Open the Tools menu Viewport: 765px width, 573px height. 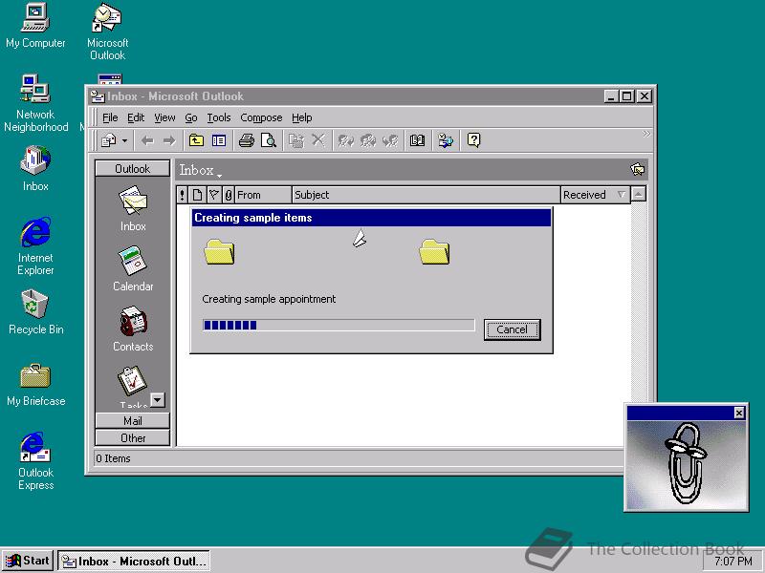(219, 117)
